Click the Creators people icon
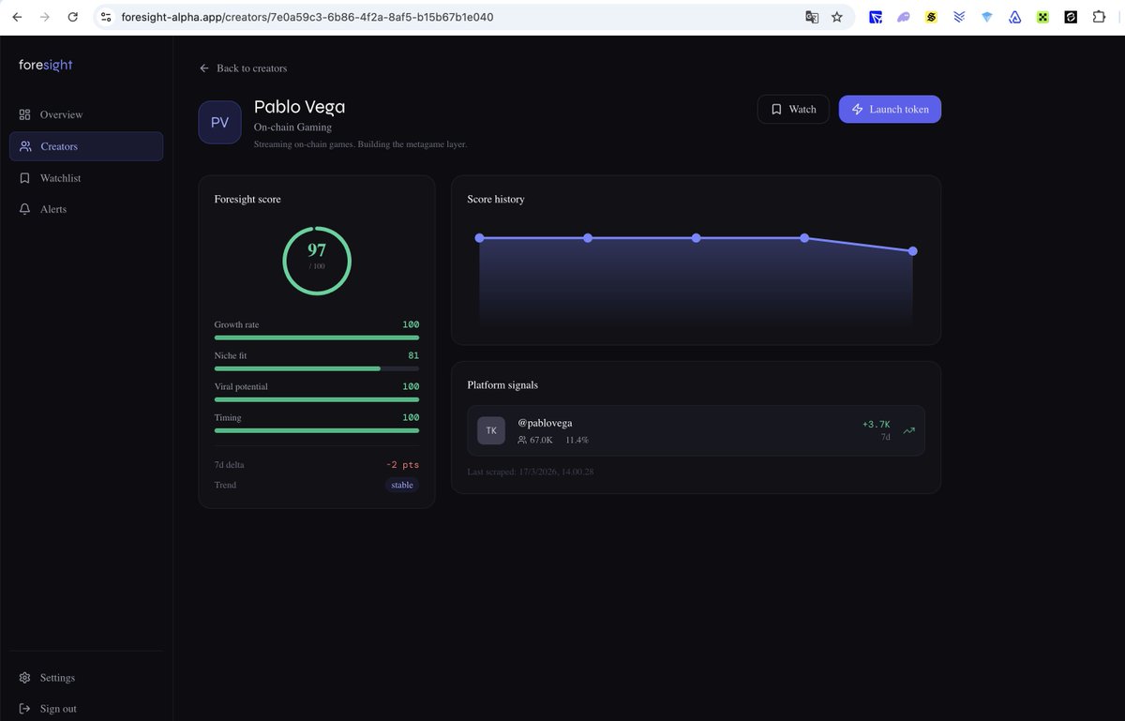The image size is (1125, 721). 25,146
